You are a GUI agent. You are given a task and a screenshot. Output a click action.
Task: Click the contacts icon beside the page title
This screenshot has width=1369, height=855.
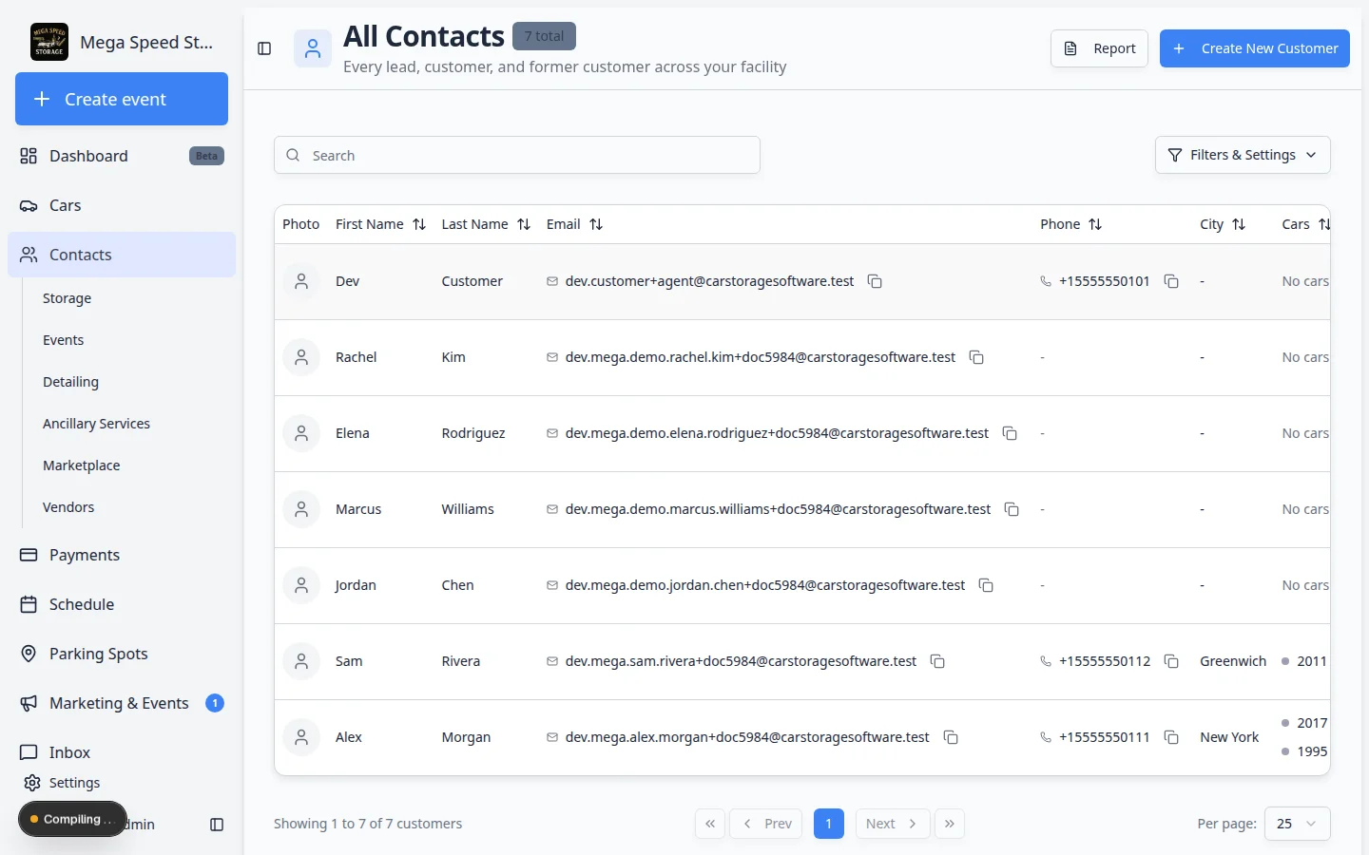313,48
